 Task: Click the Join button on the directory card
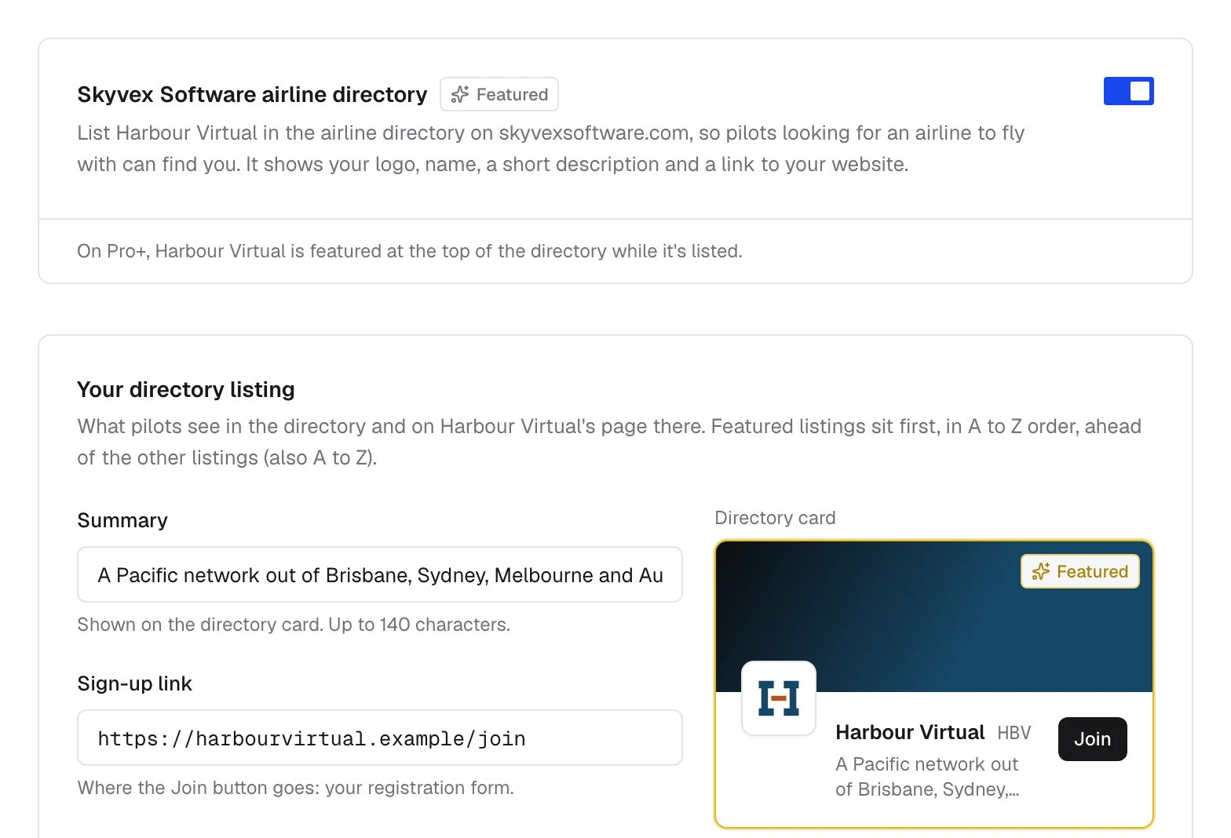(1092, 739)
